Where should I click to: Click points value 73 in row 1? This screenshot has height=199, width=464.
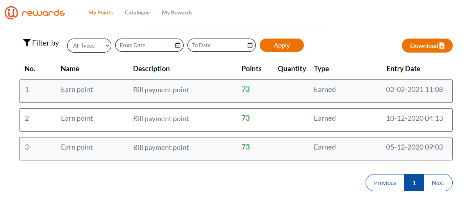tap(246, 90)
